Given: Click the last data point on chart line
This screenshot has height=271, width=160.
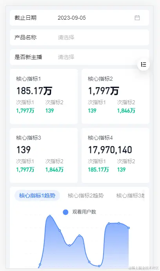Looking at the screenshot, I should (129, 228).
